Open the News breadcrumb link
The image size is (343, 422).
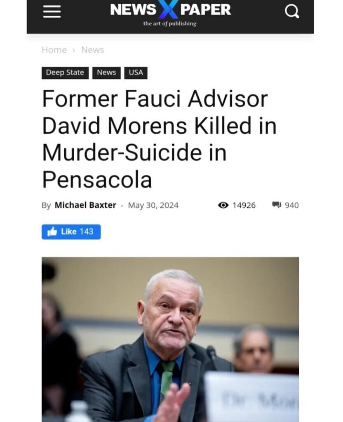click(93, 50)
